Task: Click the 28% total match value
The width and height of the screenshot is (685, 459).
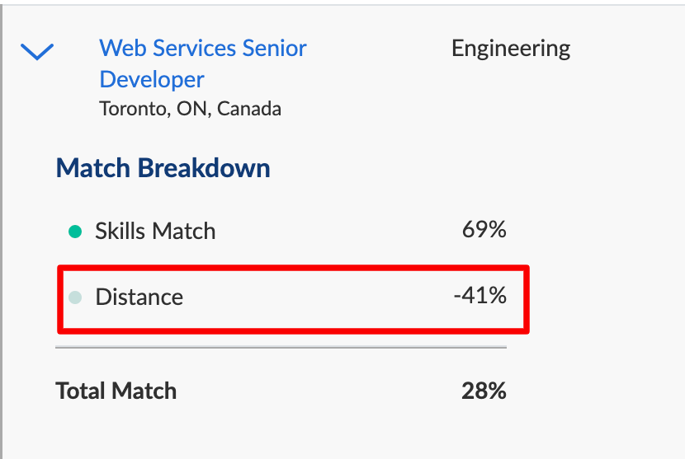Action: click(x=484, y=391)
